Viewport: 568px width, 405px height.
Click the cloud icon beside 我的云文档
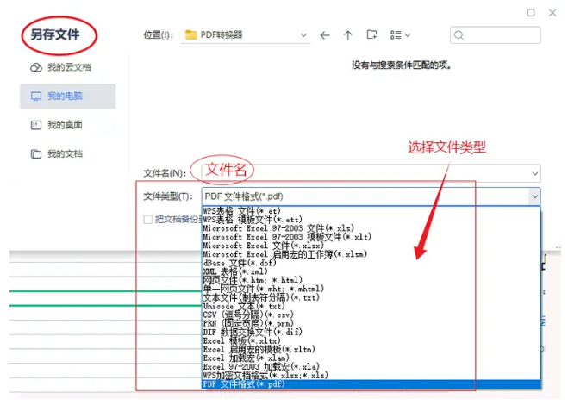pos(36,67)
